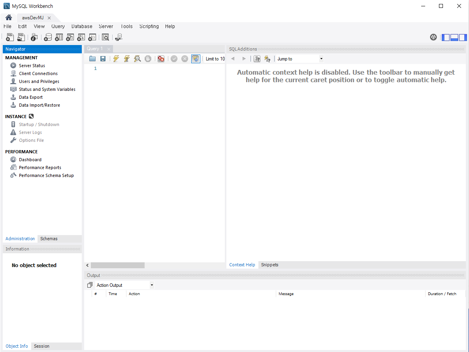Screen dimensions: 469x352
Task: Open script file folder icon in query toolbar
Action: point(92,58)
